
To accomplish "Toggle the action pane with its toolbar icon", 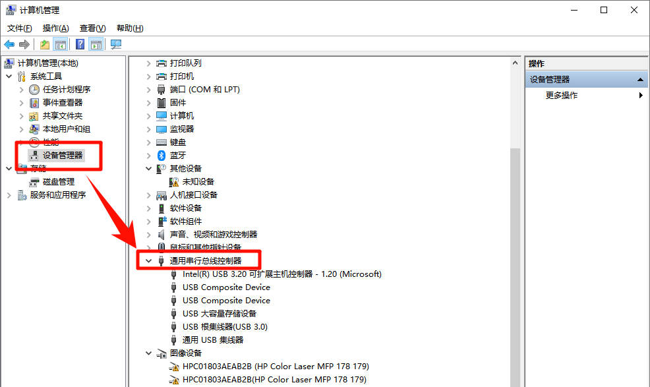I will click(96, 44).
